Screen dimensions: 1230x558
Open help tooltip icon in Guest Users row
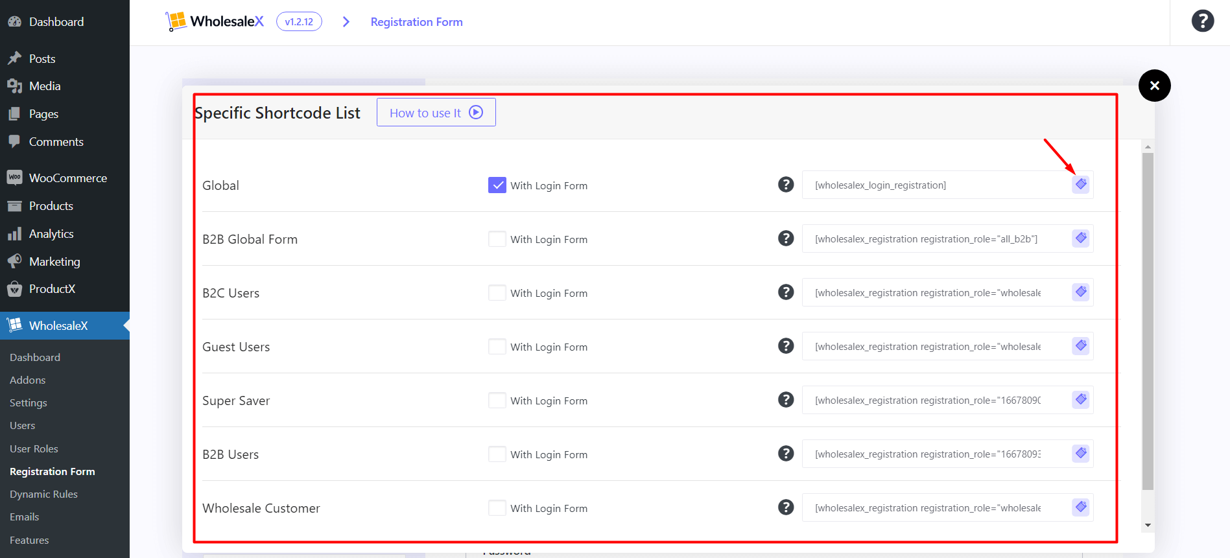click(786, 346)
